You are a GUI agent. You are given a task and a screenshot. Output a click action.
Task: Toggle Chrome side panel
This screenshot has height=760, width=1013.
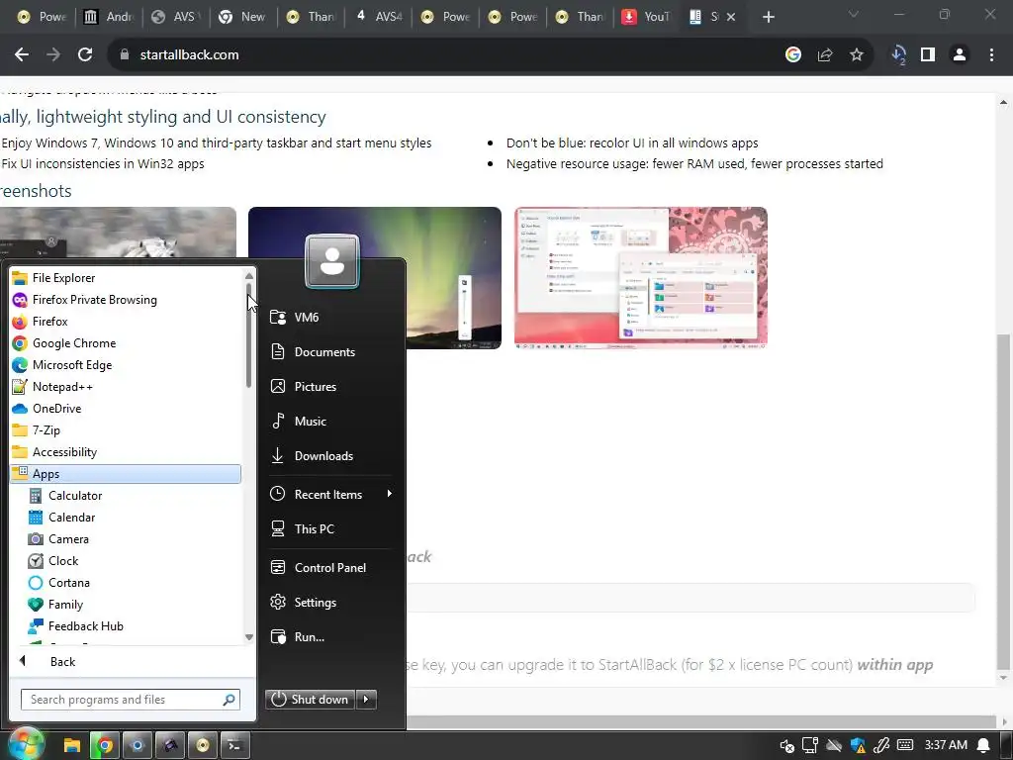pyautogui.click(x=928, y=55)
